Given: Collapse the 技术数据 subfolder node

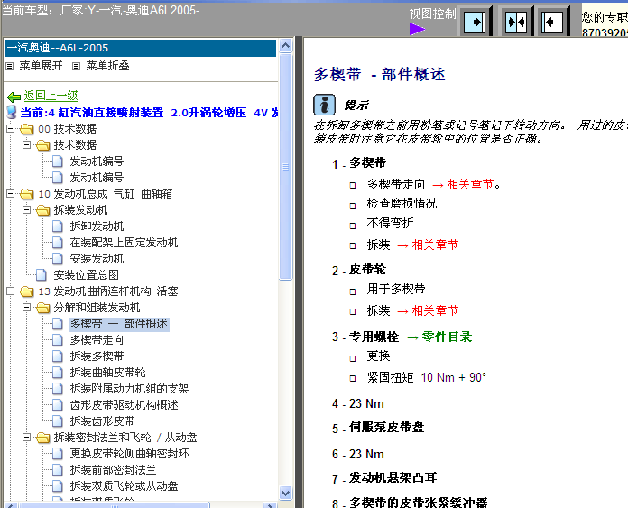Looking at the screenshot, I should coord(26,144).
